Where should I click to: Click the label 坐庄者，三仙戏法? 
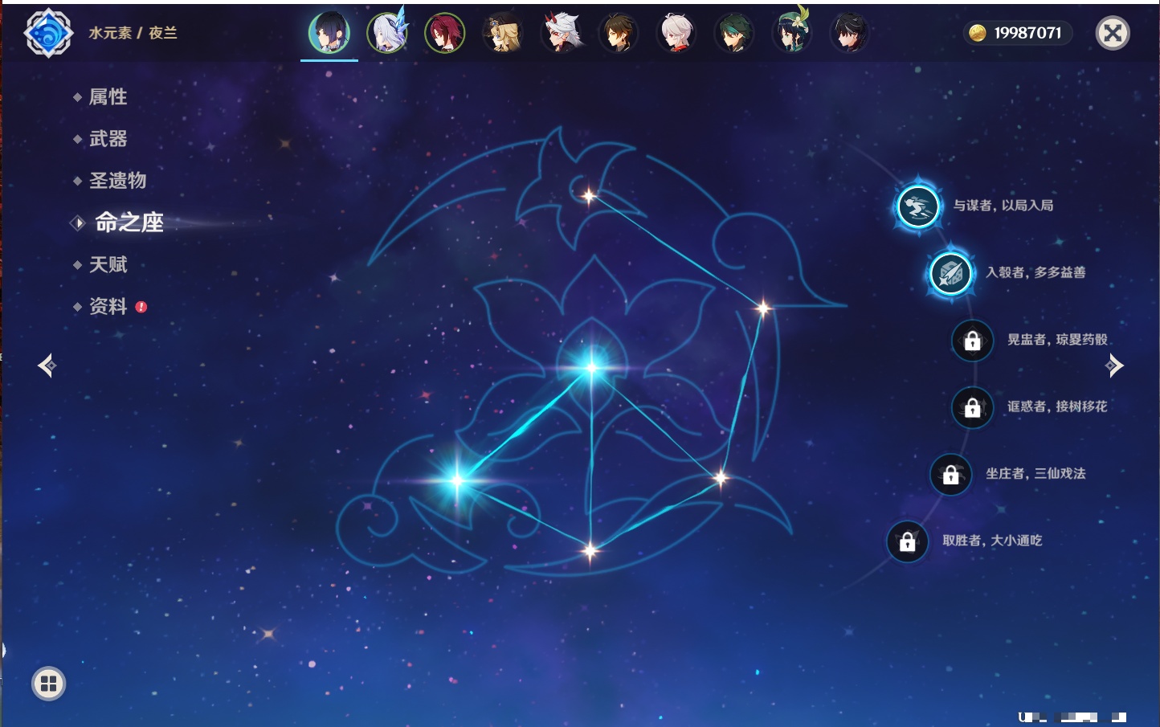click(x=1035, y=474)
